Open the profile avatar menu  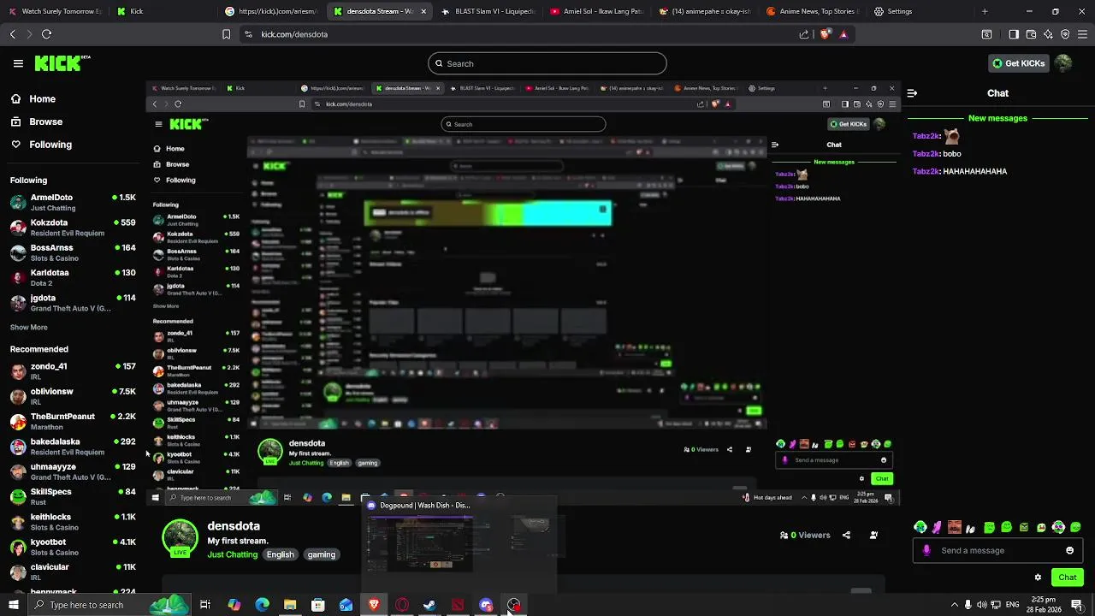point(1063,63)
